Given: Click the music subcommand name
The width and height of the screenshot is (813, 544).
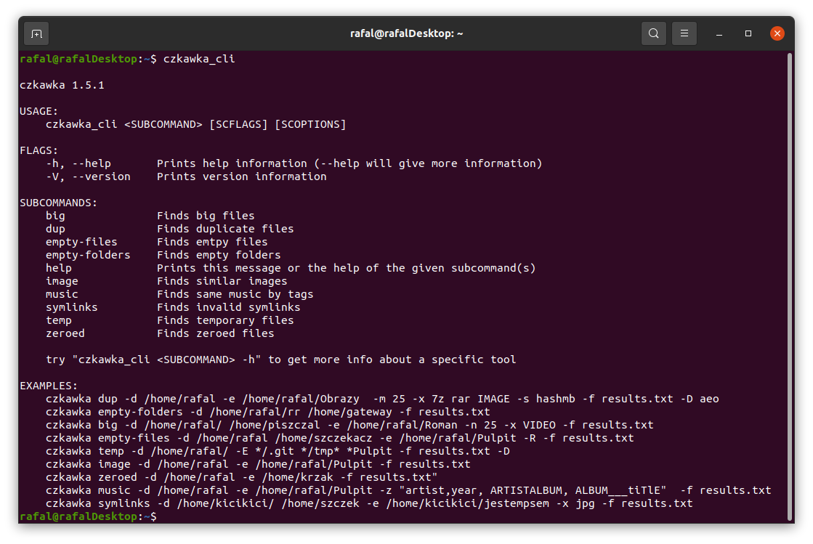Looking at the screenshot, I should [62, 294].
